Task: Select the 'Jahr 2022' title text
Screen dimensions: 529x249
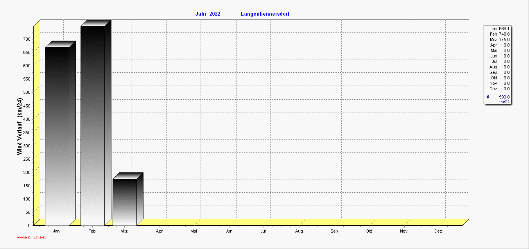Action: pos(208,14)
